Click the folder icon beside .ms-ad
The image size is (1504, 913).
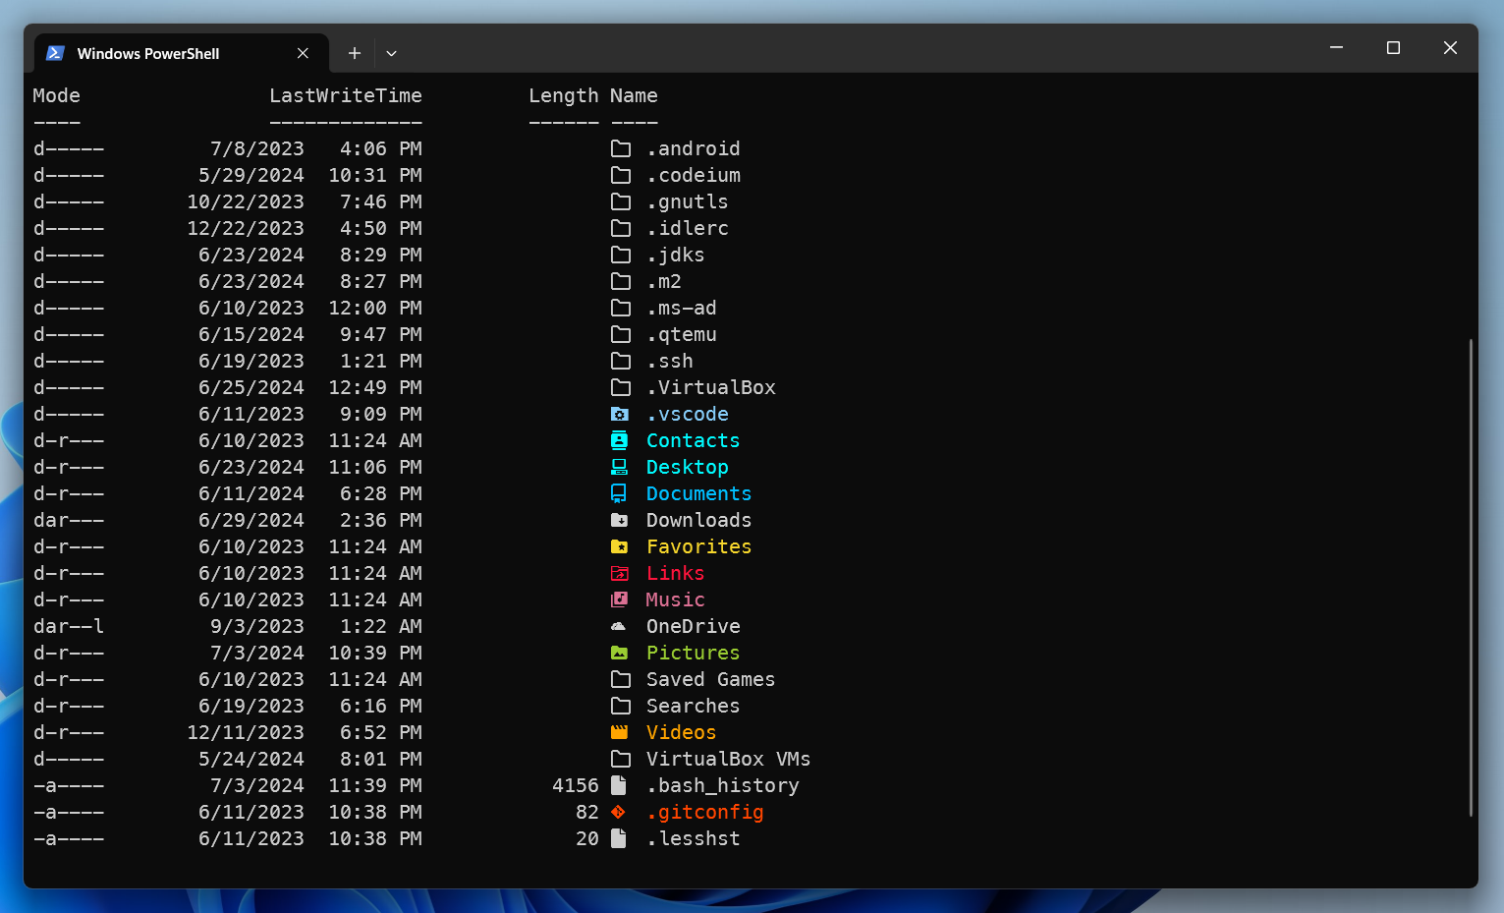(x=621, y=308)
